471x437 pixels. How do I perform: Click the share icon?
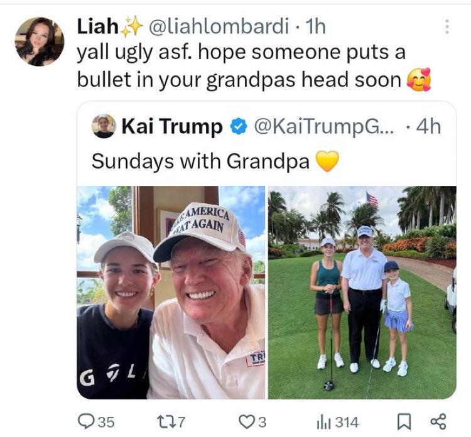coord(435,421)
